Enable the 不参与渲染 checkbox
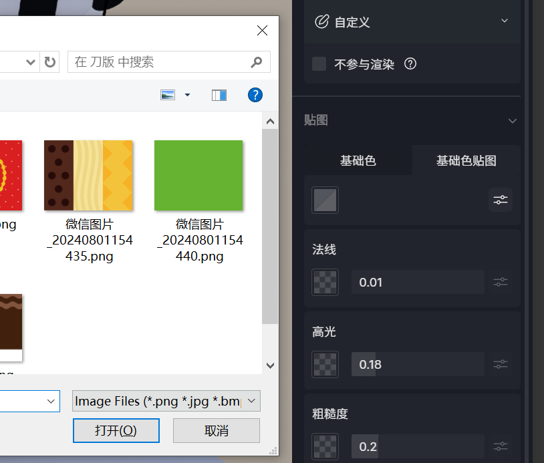This screenshot has height=463, width=544. 319,64
